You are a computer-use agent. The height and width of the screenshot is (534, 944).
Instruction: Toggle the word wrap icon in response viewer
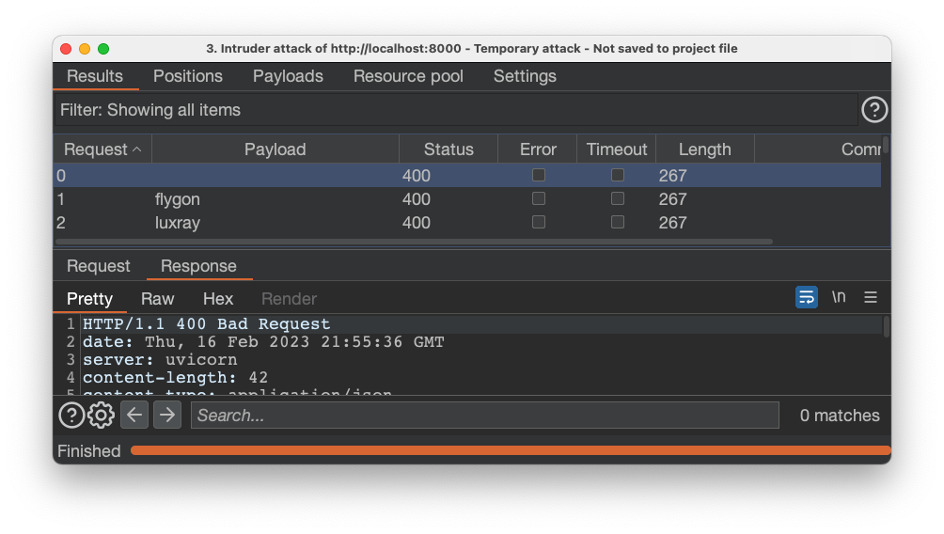tap(807, 297)
